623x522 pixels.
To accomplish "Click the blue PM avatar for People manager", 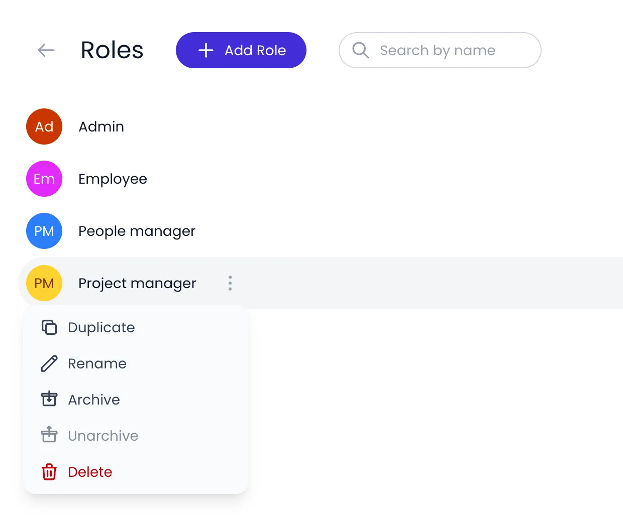I will (44, 231).
